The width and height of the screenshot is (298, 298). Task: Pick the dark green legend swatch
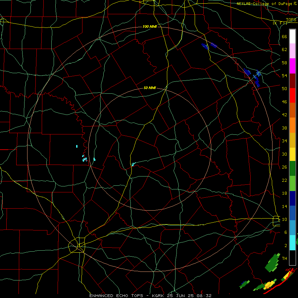click(292, 169)
